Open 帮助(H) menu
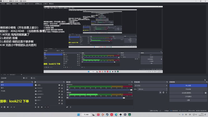The image size is (208, 117). (51, 4)
